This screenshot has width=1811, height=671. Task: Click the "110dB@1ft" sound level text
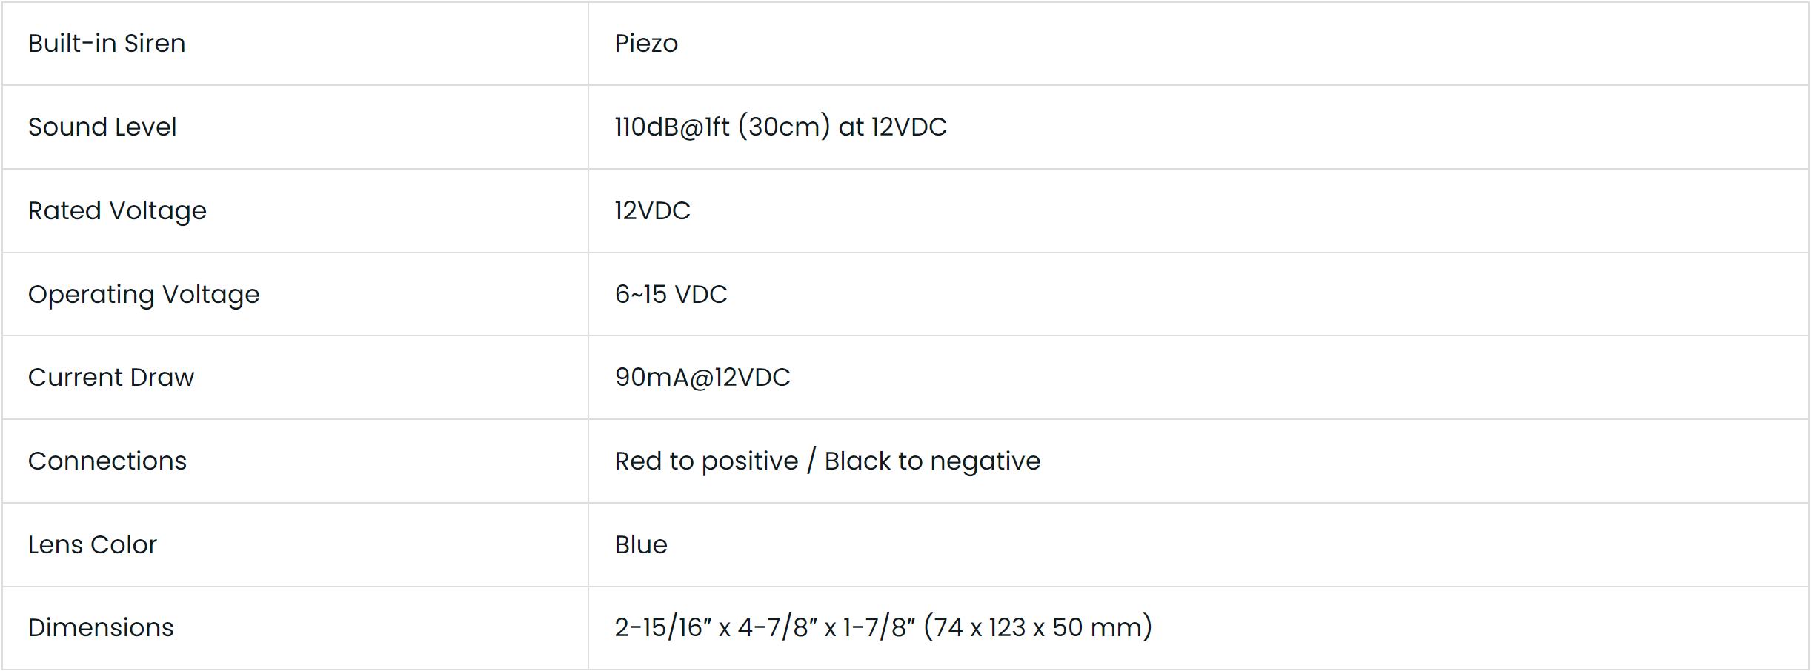tap(672, 127)
